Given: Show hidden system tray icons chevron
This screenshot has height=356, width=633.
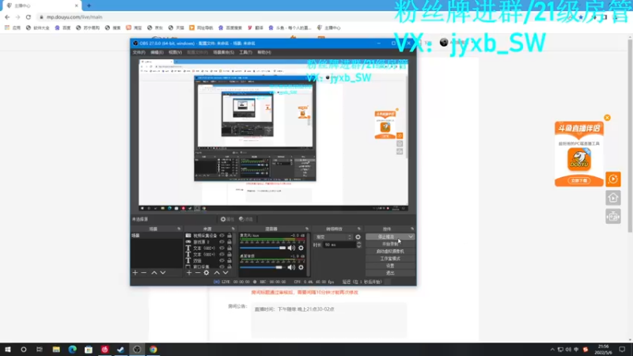Looking at the screenshot, I should tap(552, 350).
